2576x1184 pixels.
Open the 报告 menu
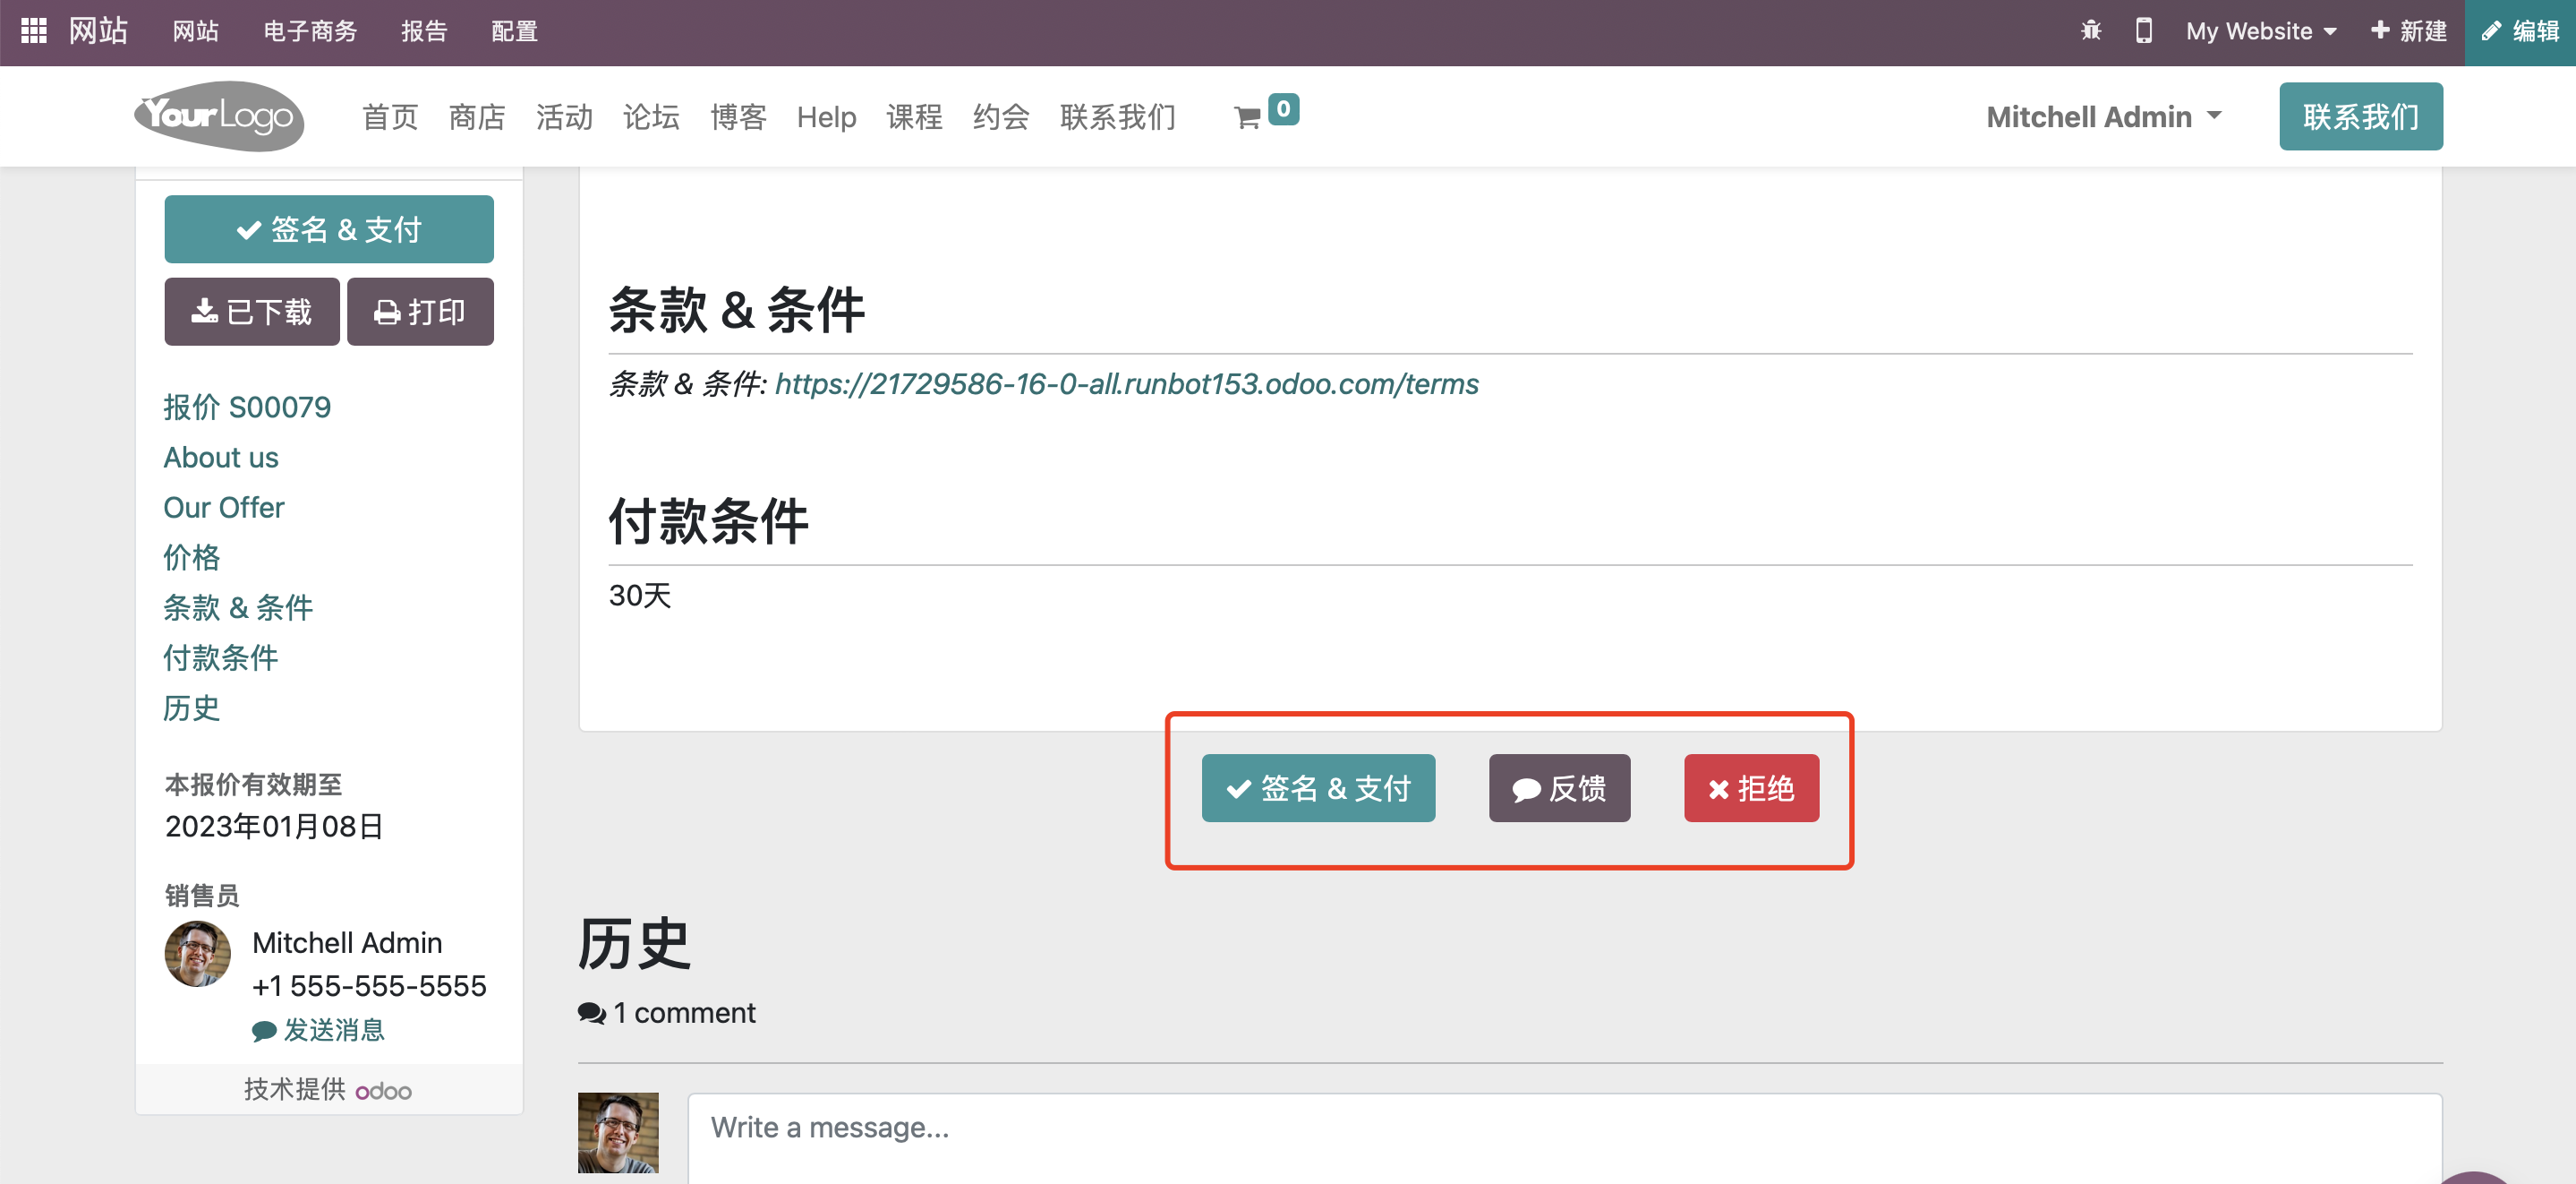coord(424,31)
